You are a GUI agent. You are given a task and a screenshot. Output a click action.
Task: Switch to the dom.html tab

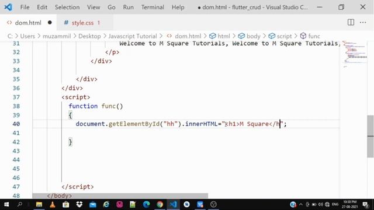(28, 23)
